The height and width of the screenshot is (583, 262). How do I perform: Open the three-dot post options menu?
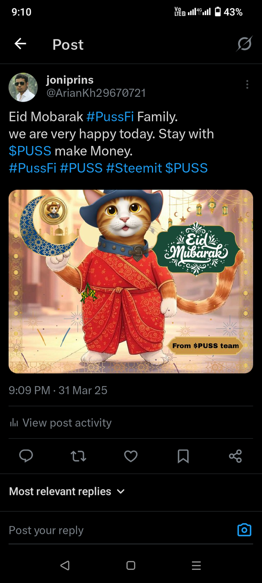click(247, 84)
